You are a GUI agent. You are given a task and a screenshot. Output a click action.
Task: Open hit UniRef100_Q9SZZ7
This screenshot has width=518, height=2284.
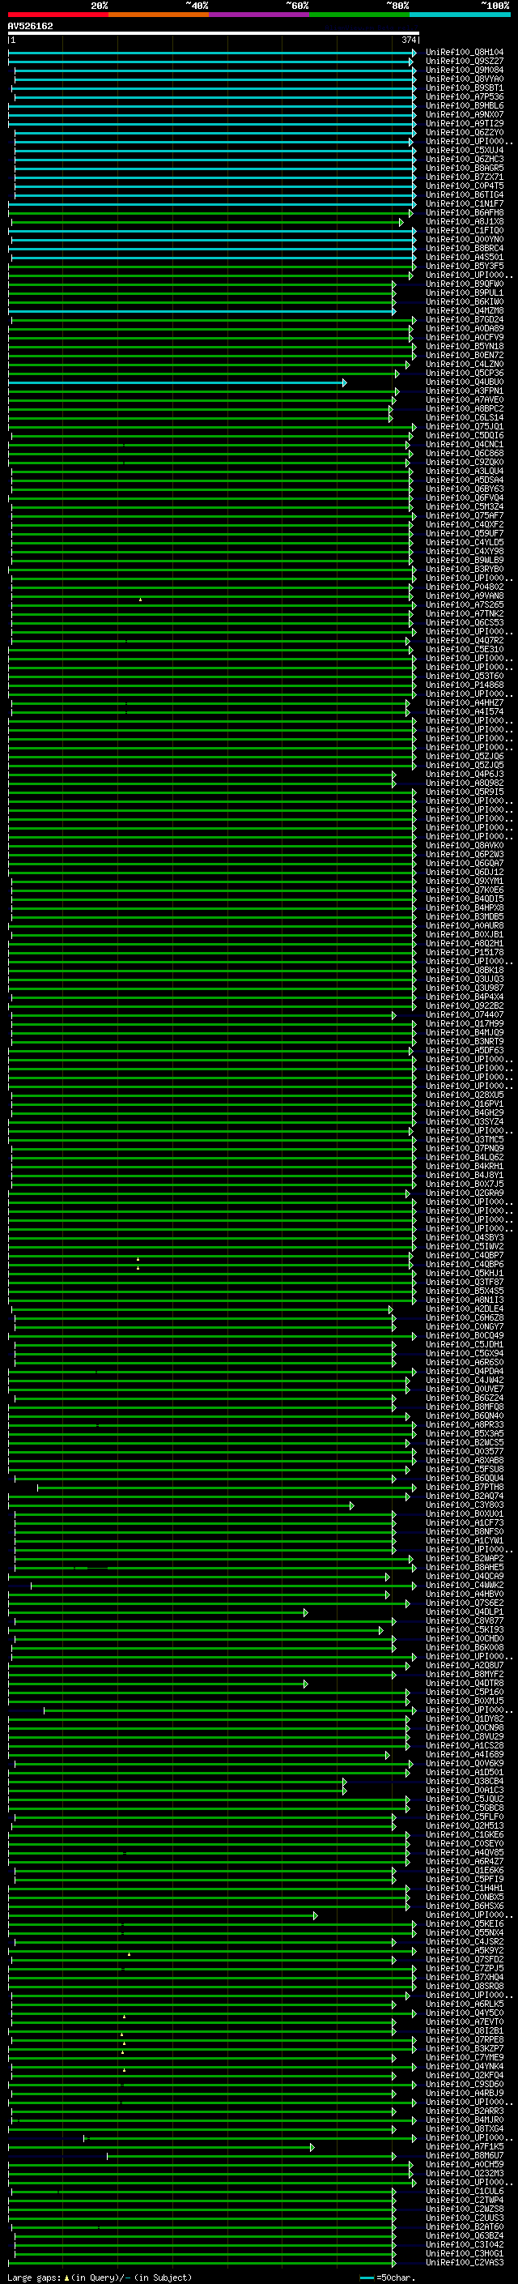[x=464, y=62]
